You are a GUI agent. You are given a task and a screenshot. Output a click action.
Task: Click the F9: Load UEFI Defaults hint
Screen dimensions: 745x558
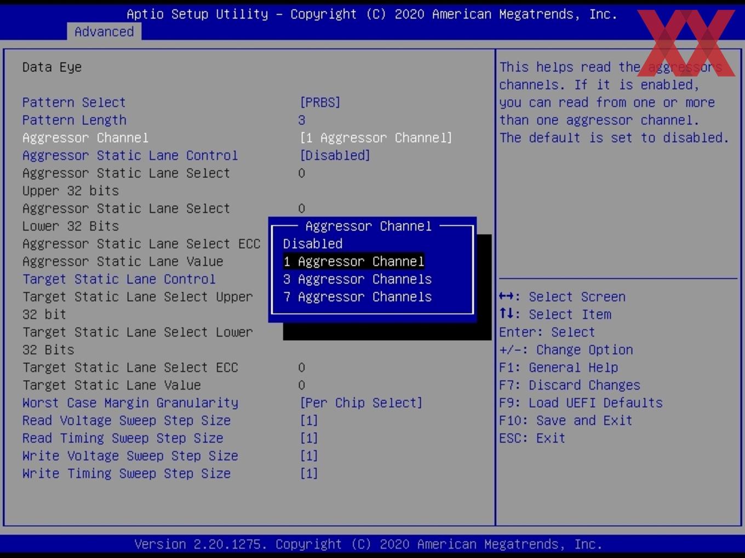(581, 403)
